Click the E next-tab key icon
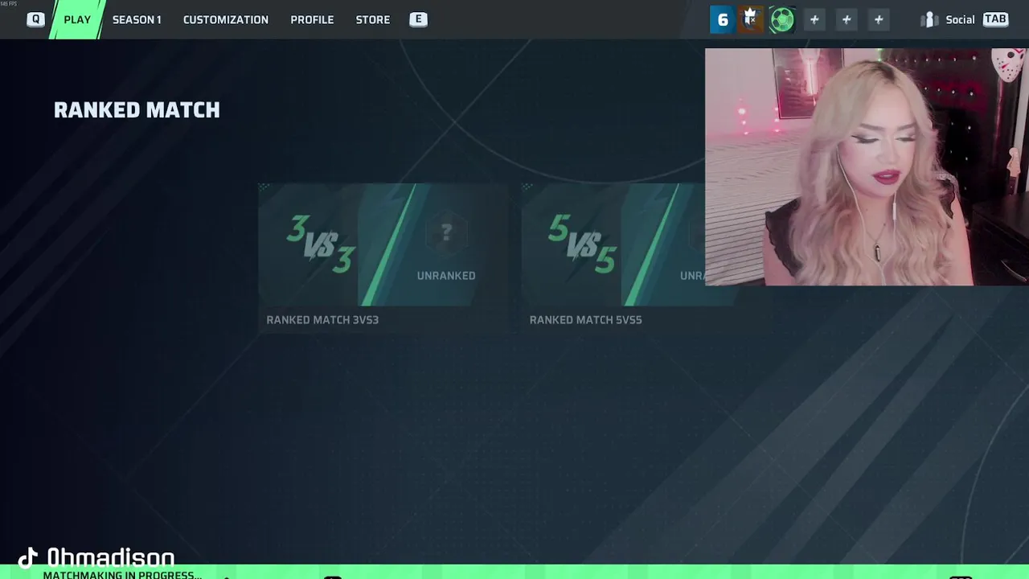This screenshot has height=579, width=1029. point(418,19)
